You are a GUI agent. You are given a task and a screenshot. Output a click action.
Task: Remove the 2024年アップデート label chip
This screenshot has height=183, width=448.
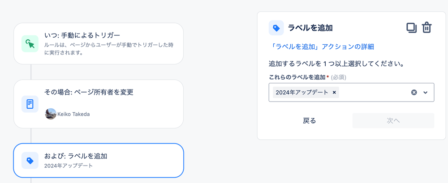click(x=334, y=92)
